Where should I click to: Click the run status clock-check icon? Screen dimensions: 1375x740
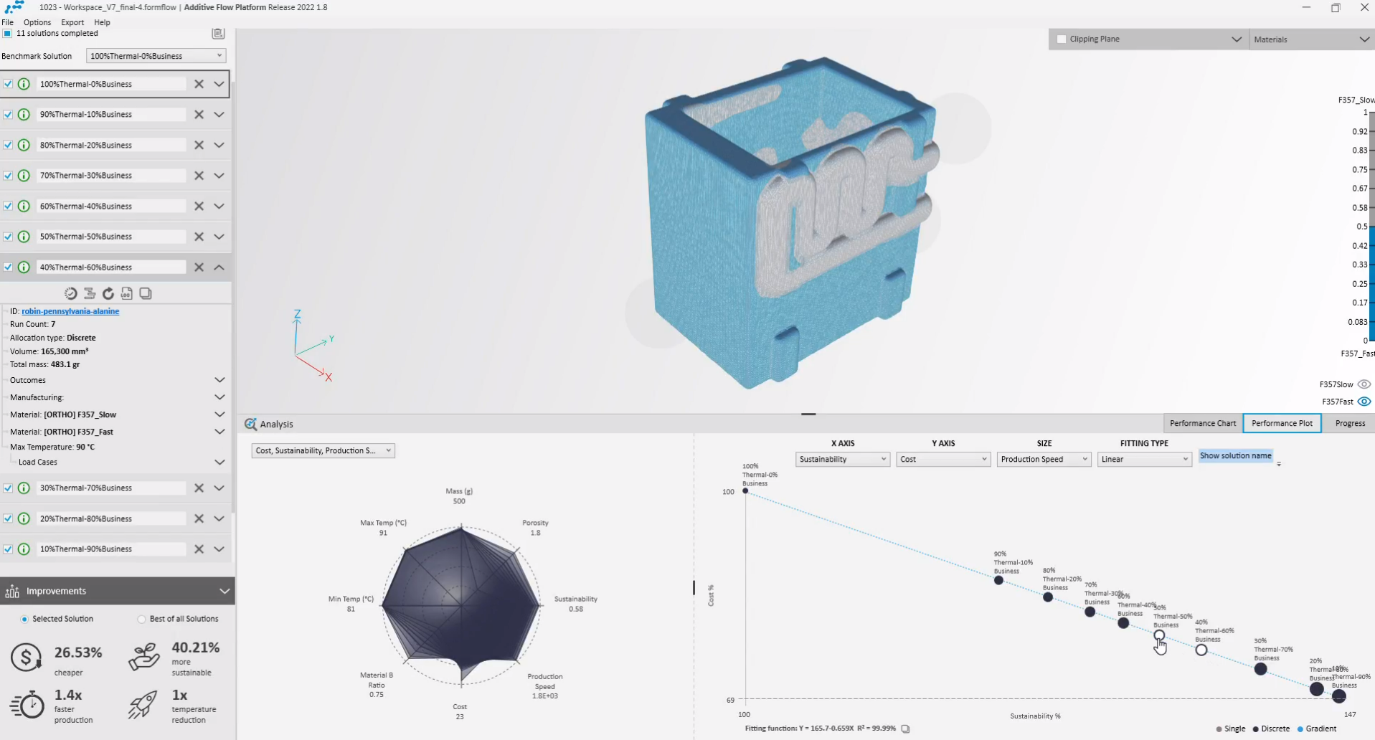70,293
